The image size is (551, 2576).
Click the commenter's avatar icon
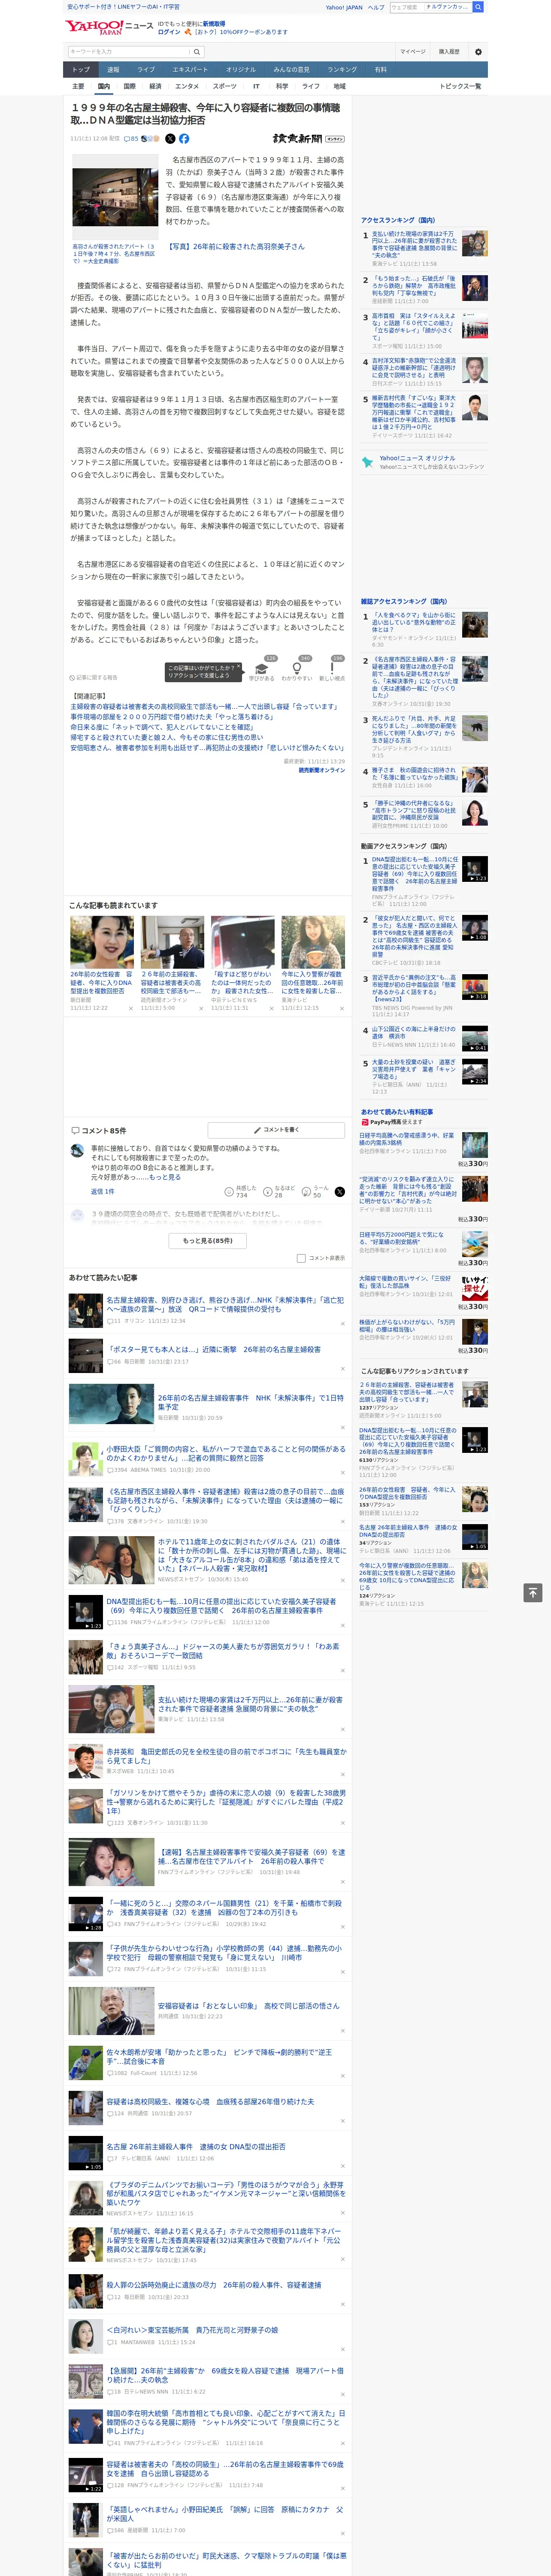[x=77, y=1150]
